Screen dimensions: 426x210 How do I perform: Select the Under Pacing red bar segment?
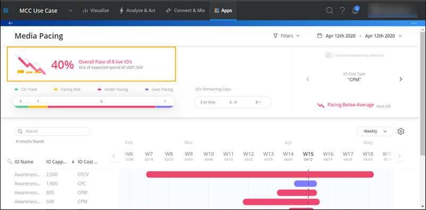(x=101, y=102)
